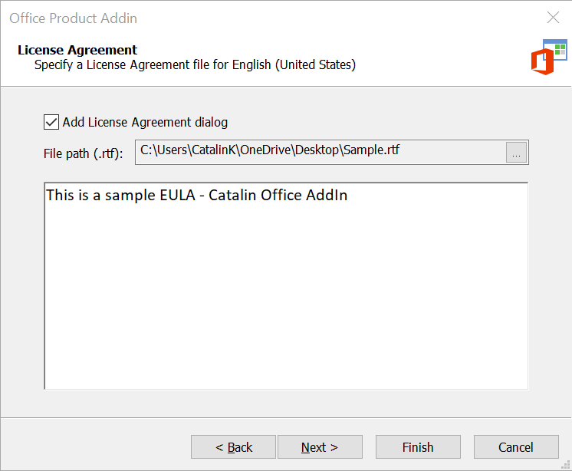Click inside the RTF file path field
Image resolution: width=572 pixels, height=471 pixels.
[321, 152]
